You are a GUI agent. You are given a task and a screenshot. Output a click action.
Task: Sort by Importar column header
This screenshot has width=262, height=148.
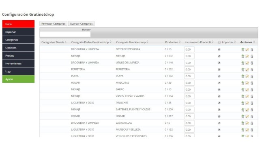[229, 42]
